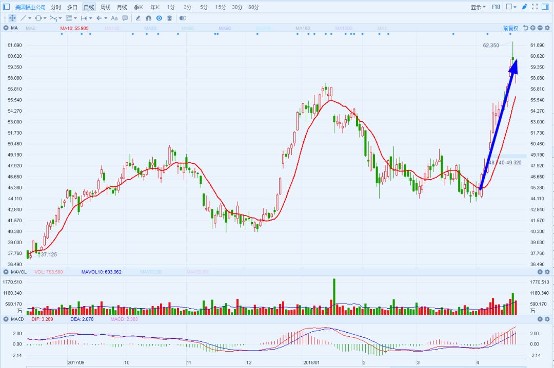This screenshot has height=368, width=554.
Task: Switch to 分时 intraday tab
Action: [56, 7]
